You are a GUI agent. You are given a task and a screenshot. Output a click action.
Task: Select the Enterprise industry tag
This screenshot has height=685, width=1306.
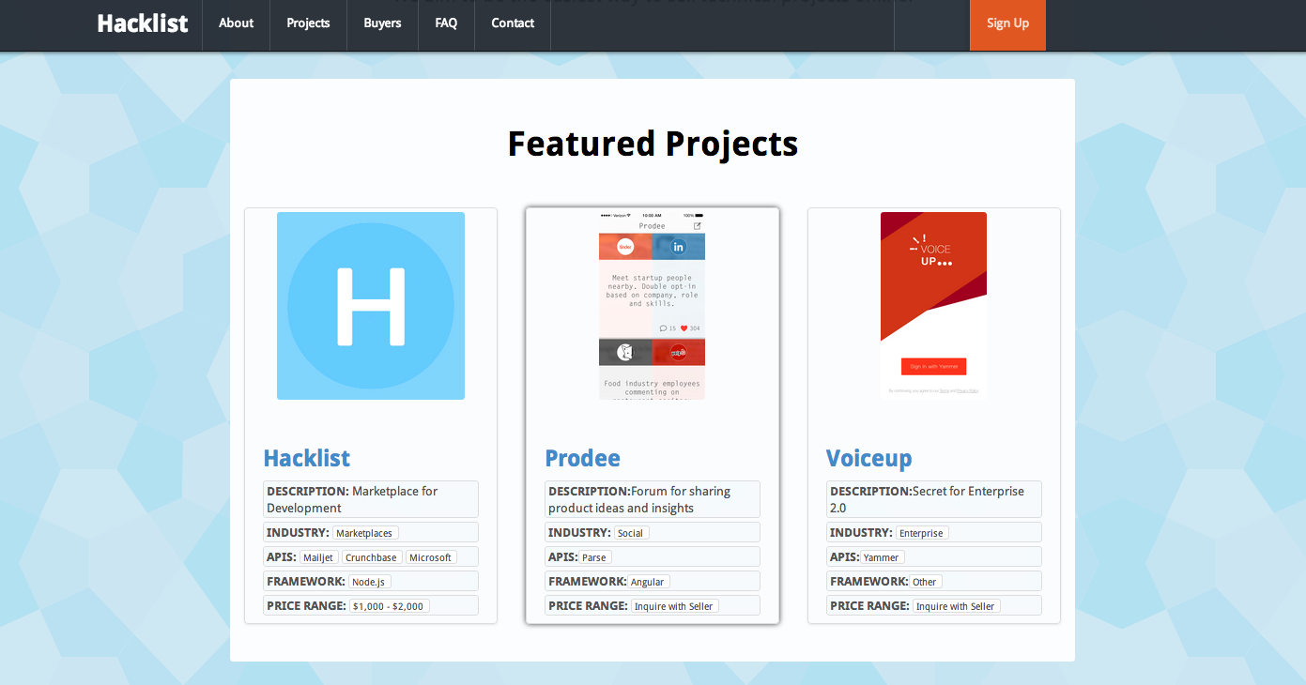(x=921, y=533)
